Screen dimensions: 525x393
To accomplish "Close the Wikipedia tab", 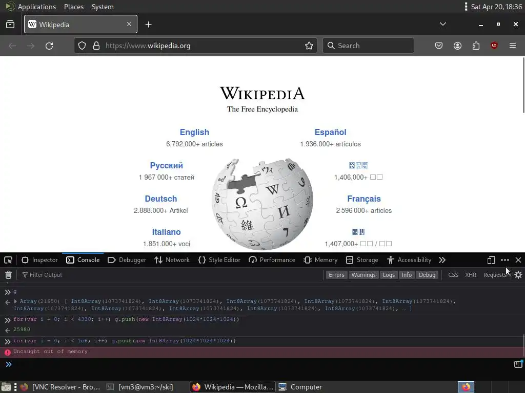I will pyautogui.click(x=129, y=24).
